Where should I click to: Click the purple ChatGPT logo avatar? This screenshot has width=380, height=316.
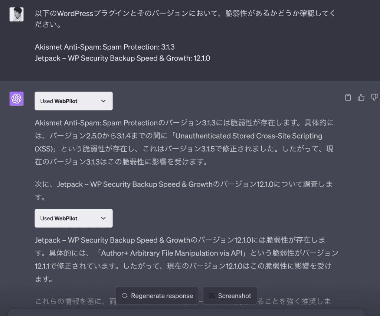coord(16,99)
